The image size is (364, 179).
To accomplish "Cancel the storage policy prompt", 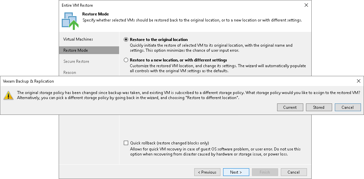I will pos(348,107).
